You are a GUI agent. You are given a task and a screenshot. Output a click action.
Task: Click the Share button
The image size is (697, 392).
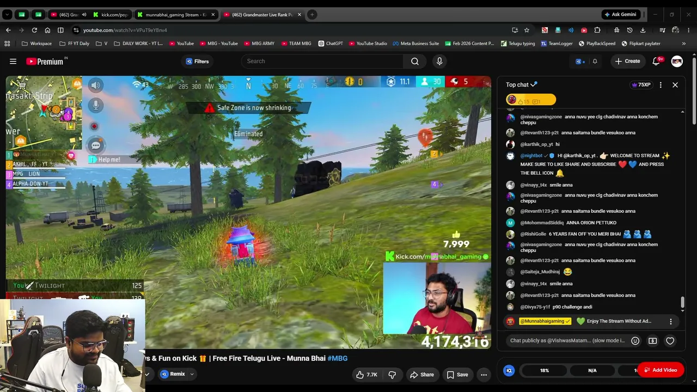(422, 375)
